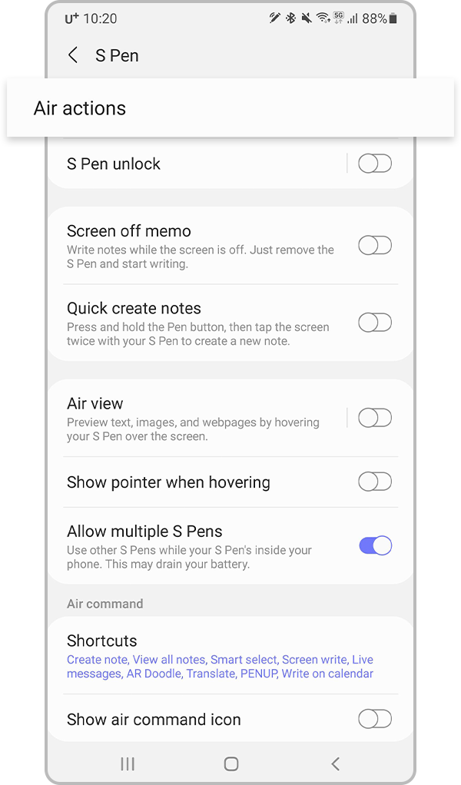The width and height of the screenshot is (461, 785).
Task: Open Air view details by its label
Action: tap(95, 403)
